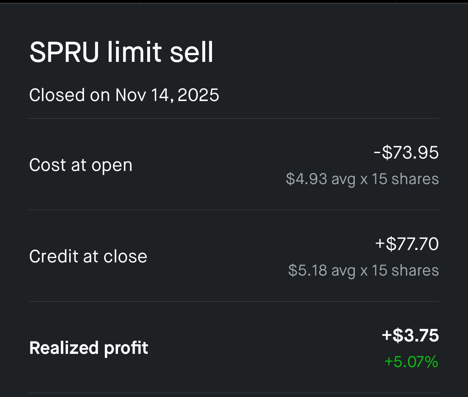Click the Credit at close row
Image resolution: width=468 pixels, height=397 pixels.
[x=234, y=256]
